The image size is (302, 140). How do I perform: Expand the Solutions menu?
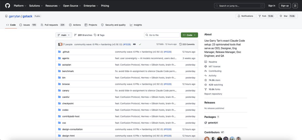(x=36, y=6)
